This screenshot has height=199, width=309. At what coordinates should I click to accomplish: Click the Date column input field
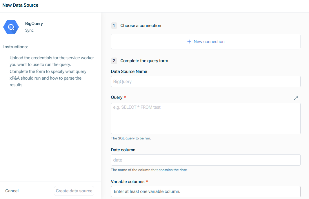pos(206,160)
